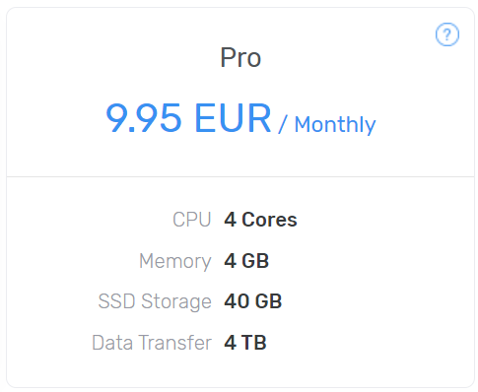478x392 pixels.
Task: Click the Monthly billing period text
Action: click(335, 125)
